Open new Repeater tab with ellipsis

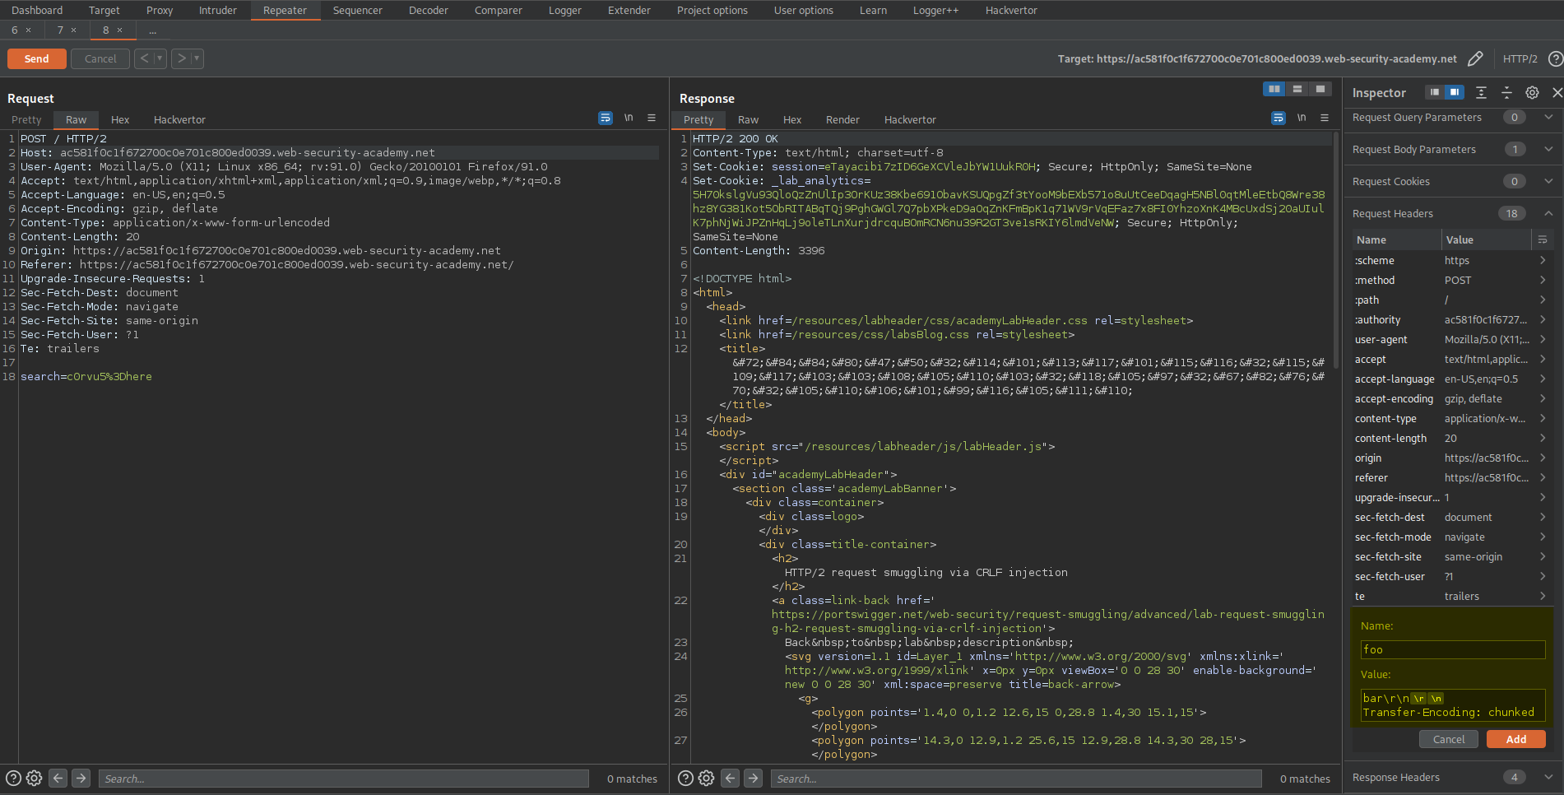pyautogui.click(x=153, y=30)
